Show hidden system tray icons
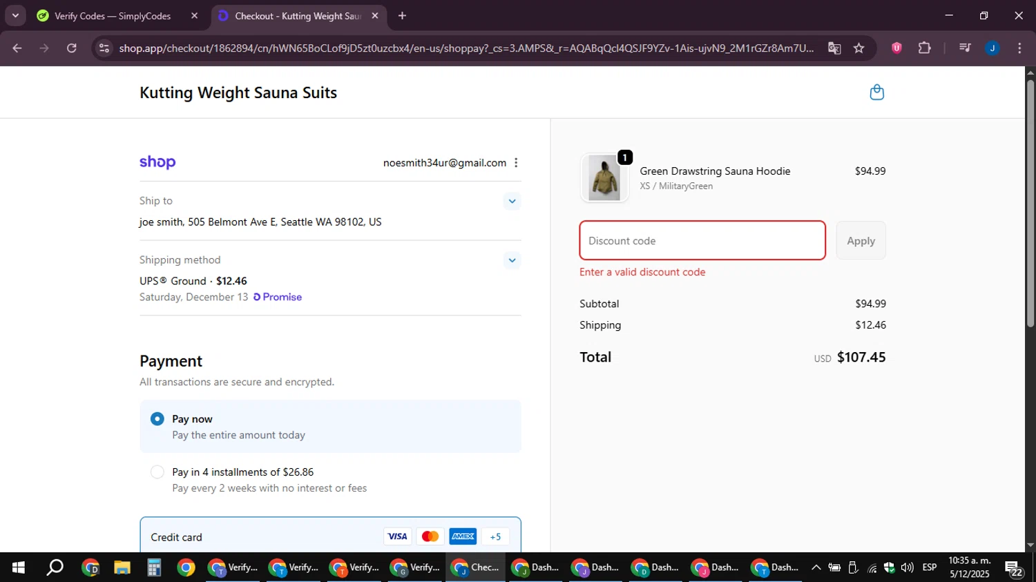 pyautogui.click(x=816, y=568)
